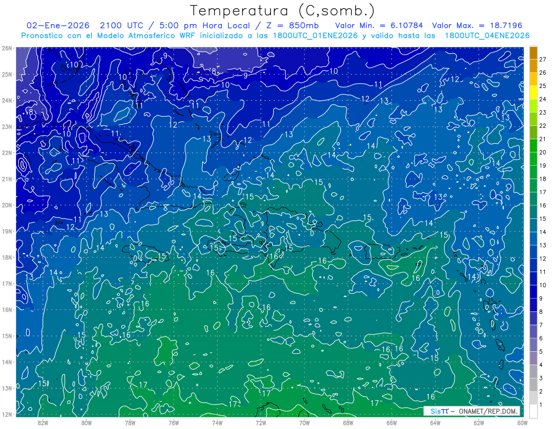Click the "19N" latitude axis label
Viewport: 555px width, 429px height.
(6, 231)
